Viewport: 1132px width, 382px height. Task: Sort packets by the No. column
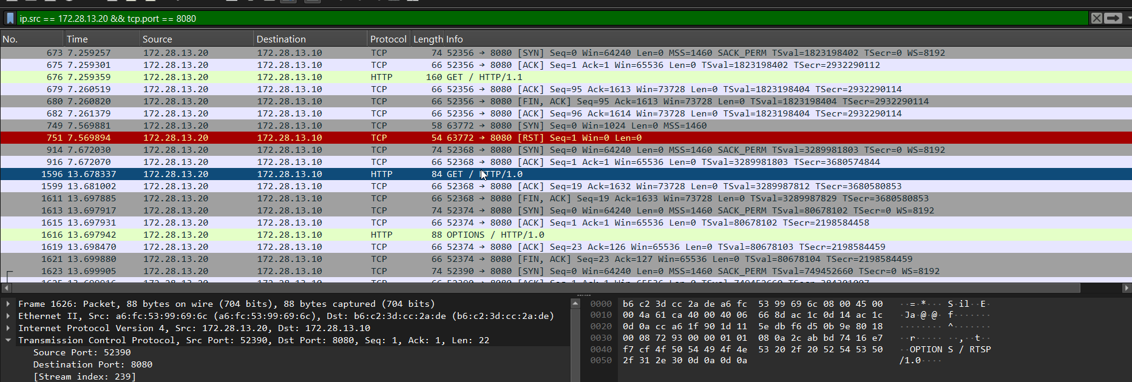point(32,39)
